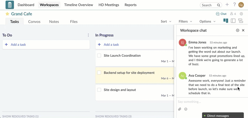Select the Tasks tab

coord(14,22)
